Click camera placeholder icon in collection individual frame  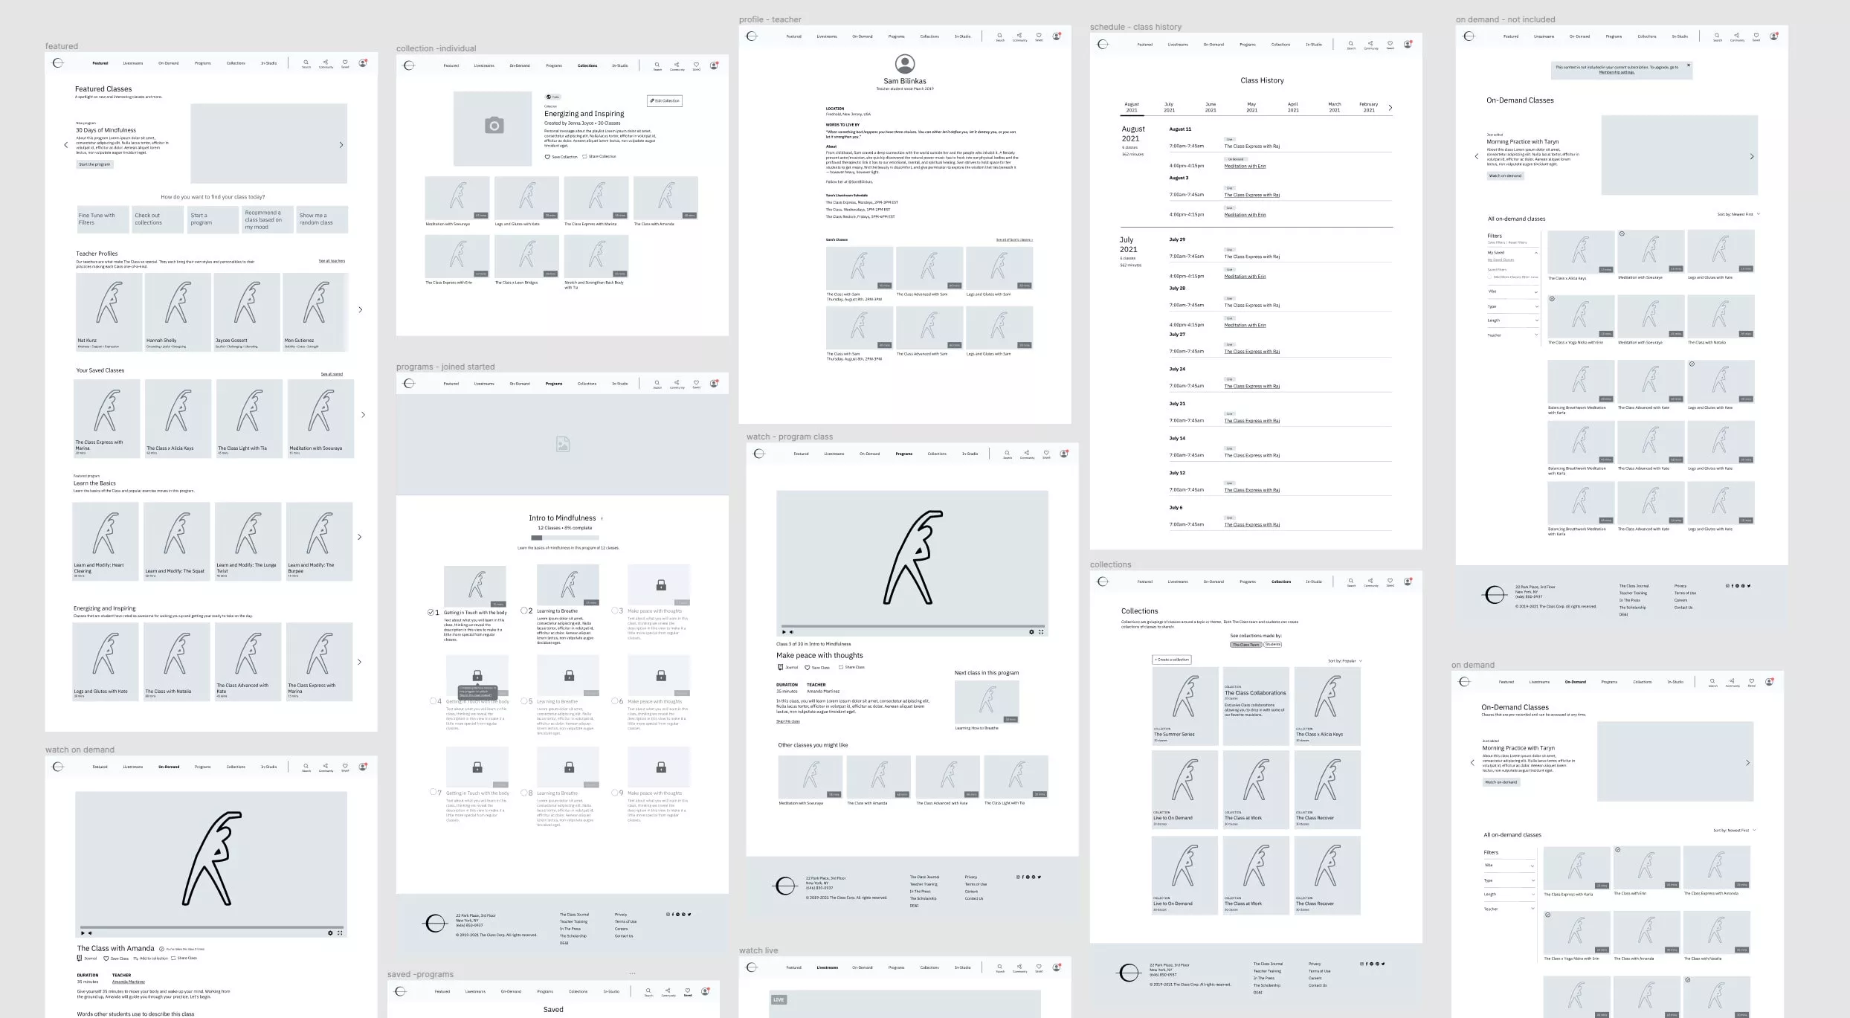(494, 126)
